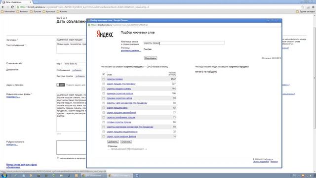Go back with the browser back arrow
The image size is (316, 178).
click(x=3, y=7)
